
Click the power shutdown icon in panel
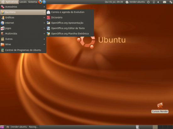[148, 2]
